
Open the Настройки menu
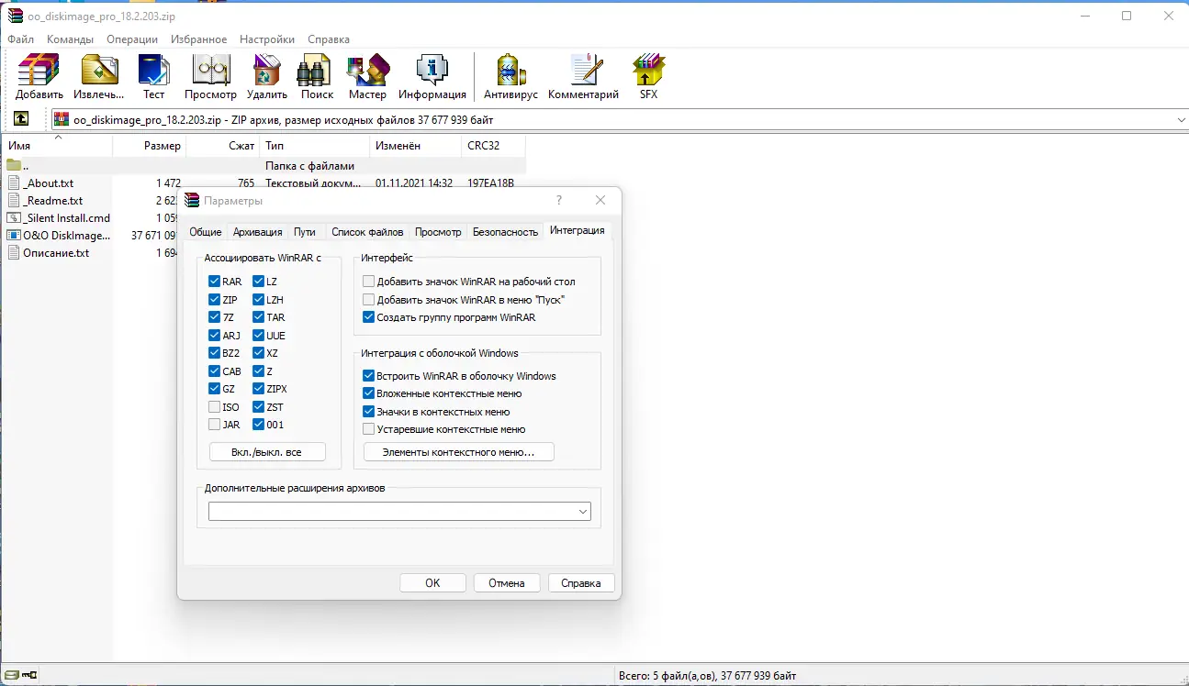[x=267, y=39]
